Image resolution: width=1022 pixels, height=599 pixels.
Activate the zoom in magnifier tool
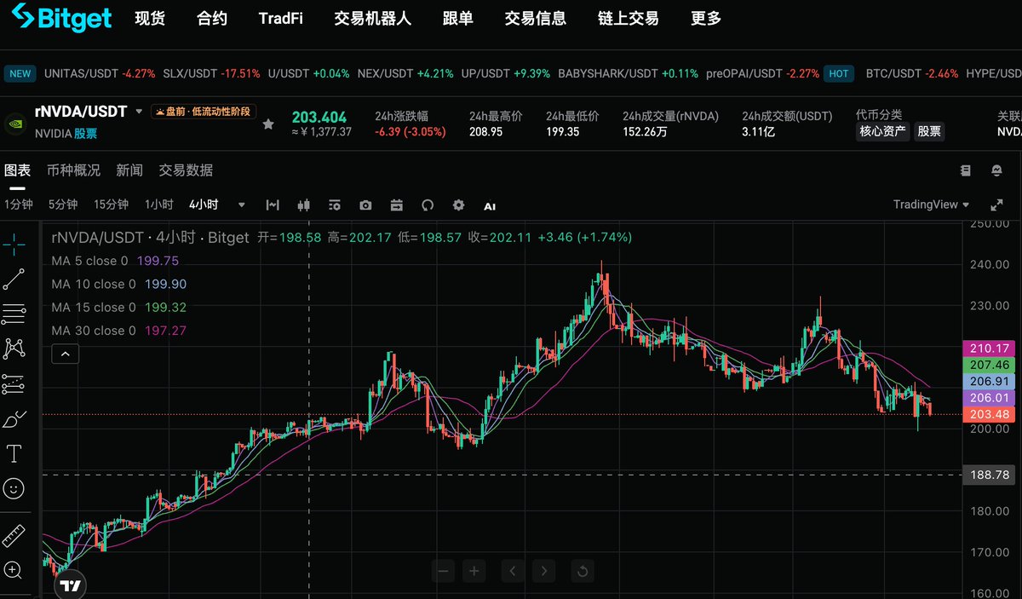tap(14, 570)
